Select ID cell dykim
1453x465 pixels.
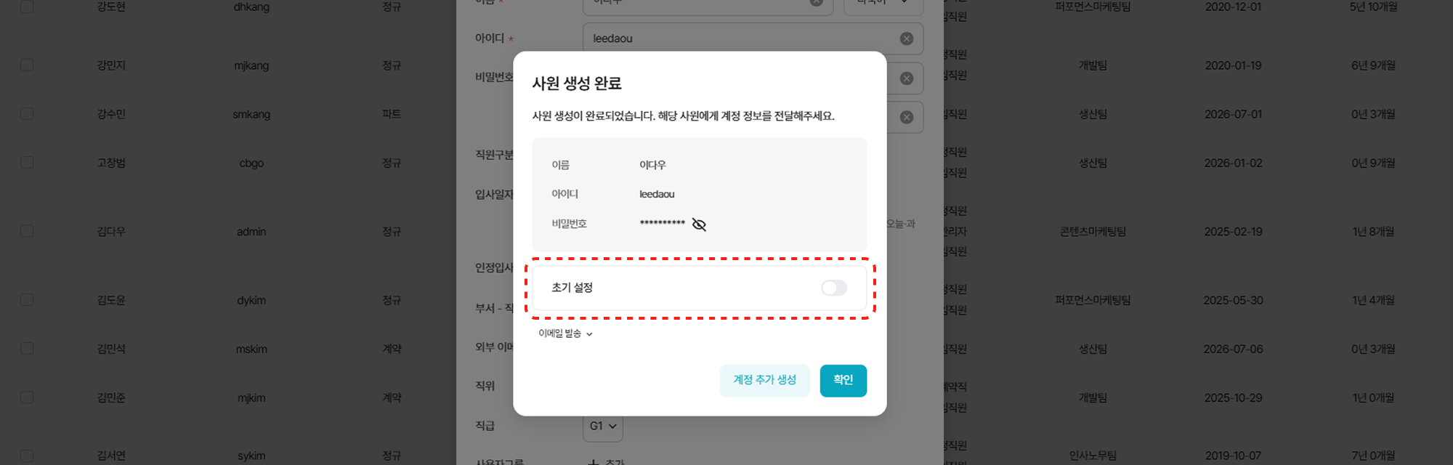tap(251, 300)
